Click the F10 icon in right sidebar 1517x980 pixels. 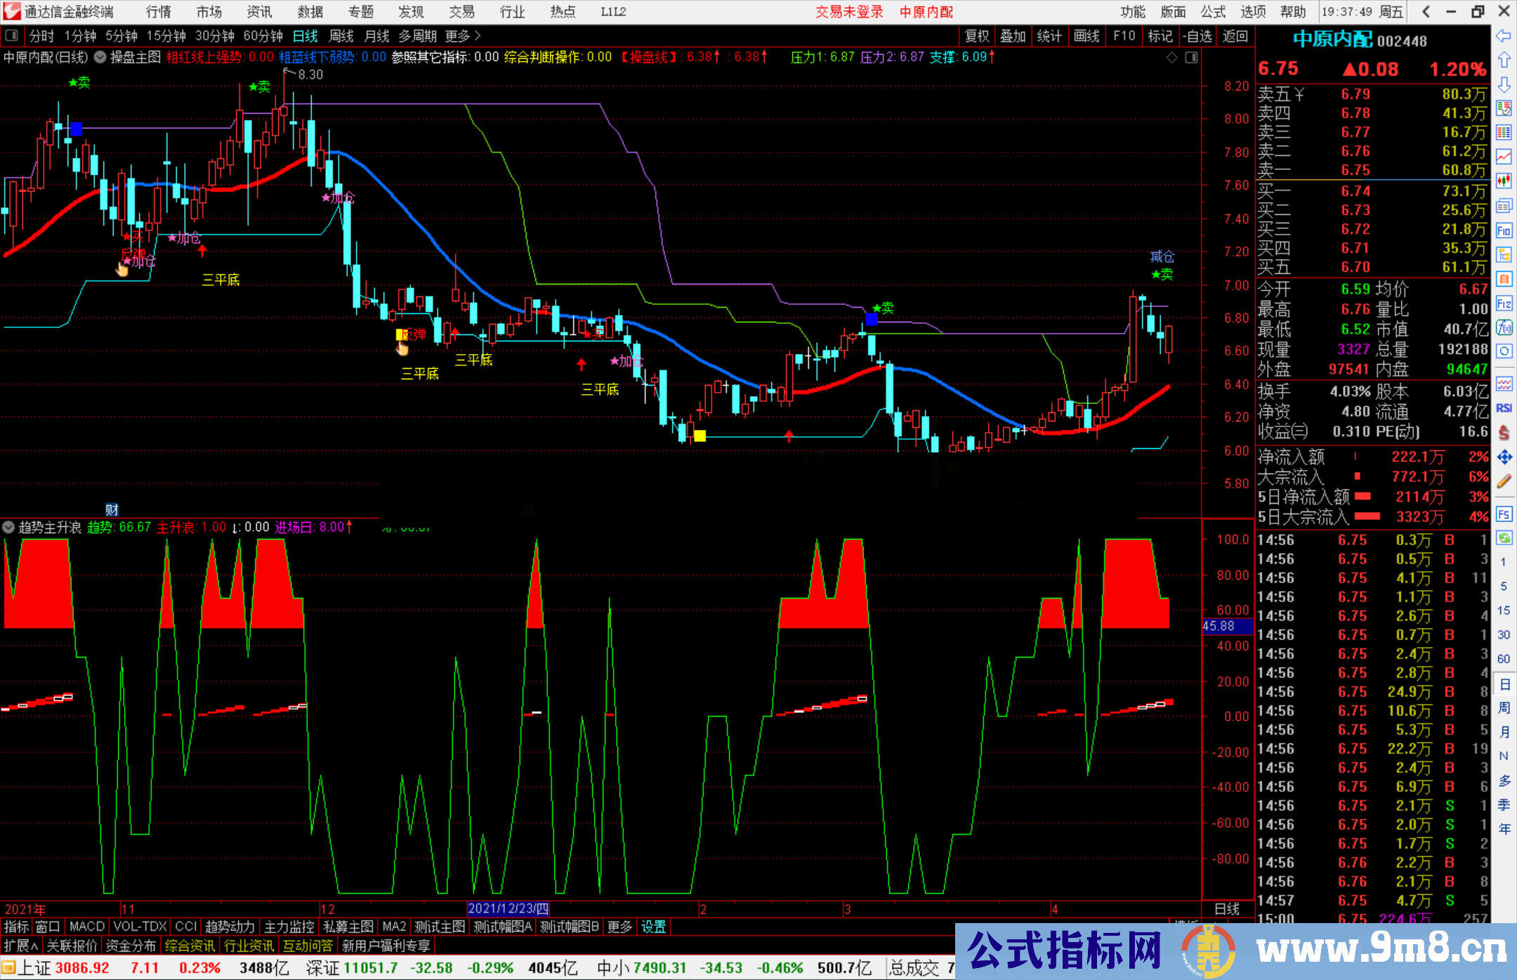tap(1504, 230)
